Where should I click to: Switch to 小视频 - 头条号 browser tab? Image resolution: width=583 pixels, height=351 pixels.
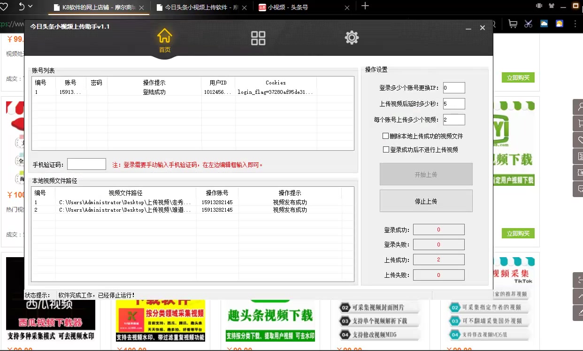303,8
